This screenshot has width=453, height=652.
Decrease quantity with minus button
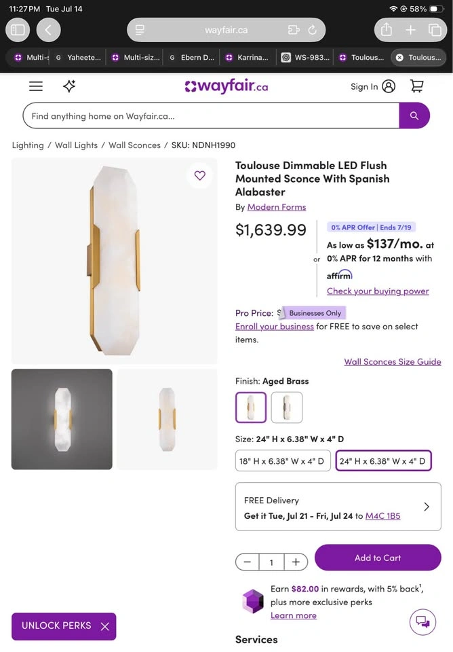[x=248, y=562]
